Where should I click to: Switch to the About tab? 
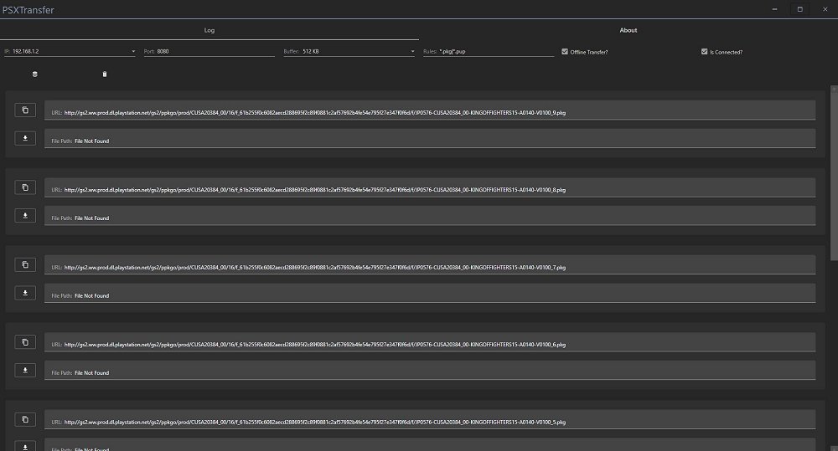[628, 30]
